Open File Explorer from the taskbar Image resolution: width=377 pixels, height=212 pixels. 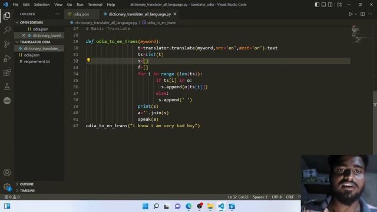point(210,206)
